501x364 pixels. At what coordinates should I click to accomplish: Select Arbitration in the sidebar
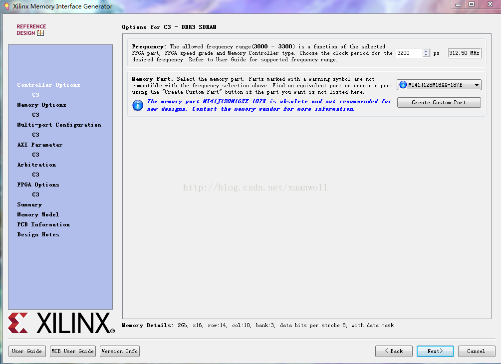pyautogui.click(x=36, y=165)
